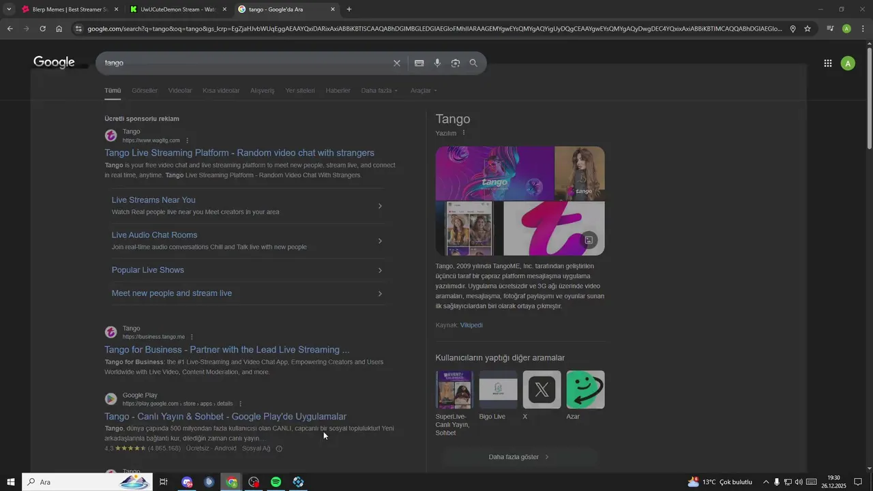The width and height of the screenshot is (873, 491).
Task: Switch to the Kısa videolar tab
Action: tap(221, 91)
